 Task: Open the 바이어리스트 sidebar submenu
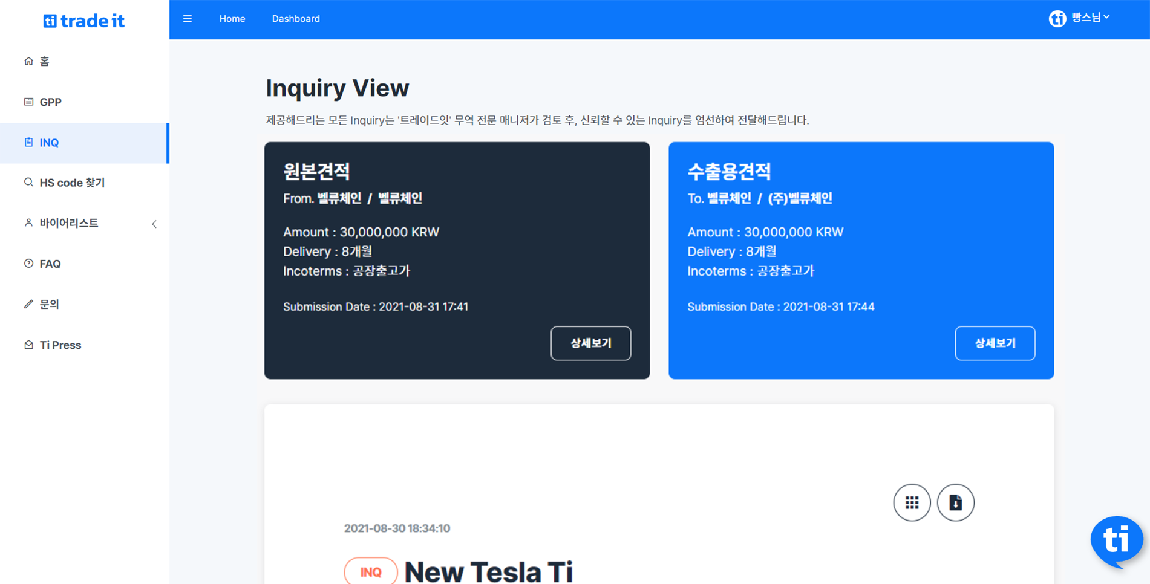click(69, 223)
